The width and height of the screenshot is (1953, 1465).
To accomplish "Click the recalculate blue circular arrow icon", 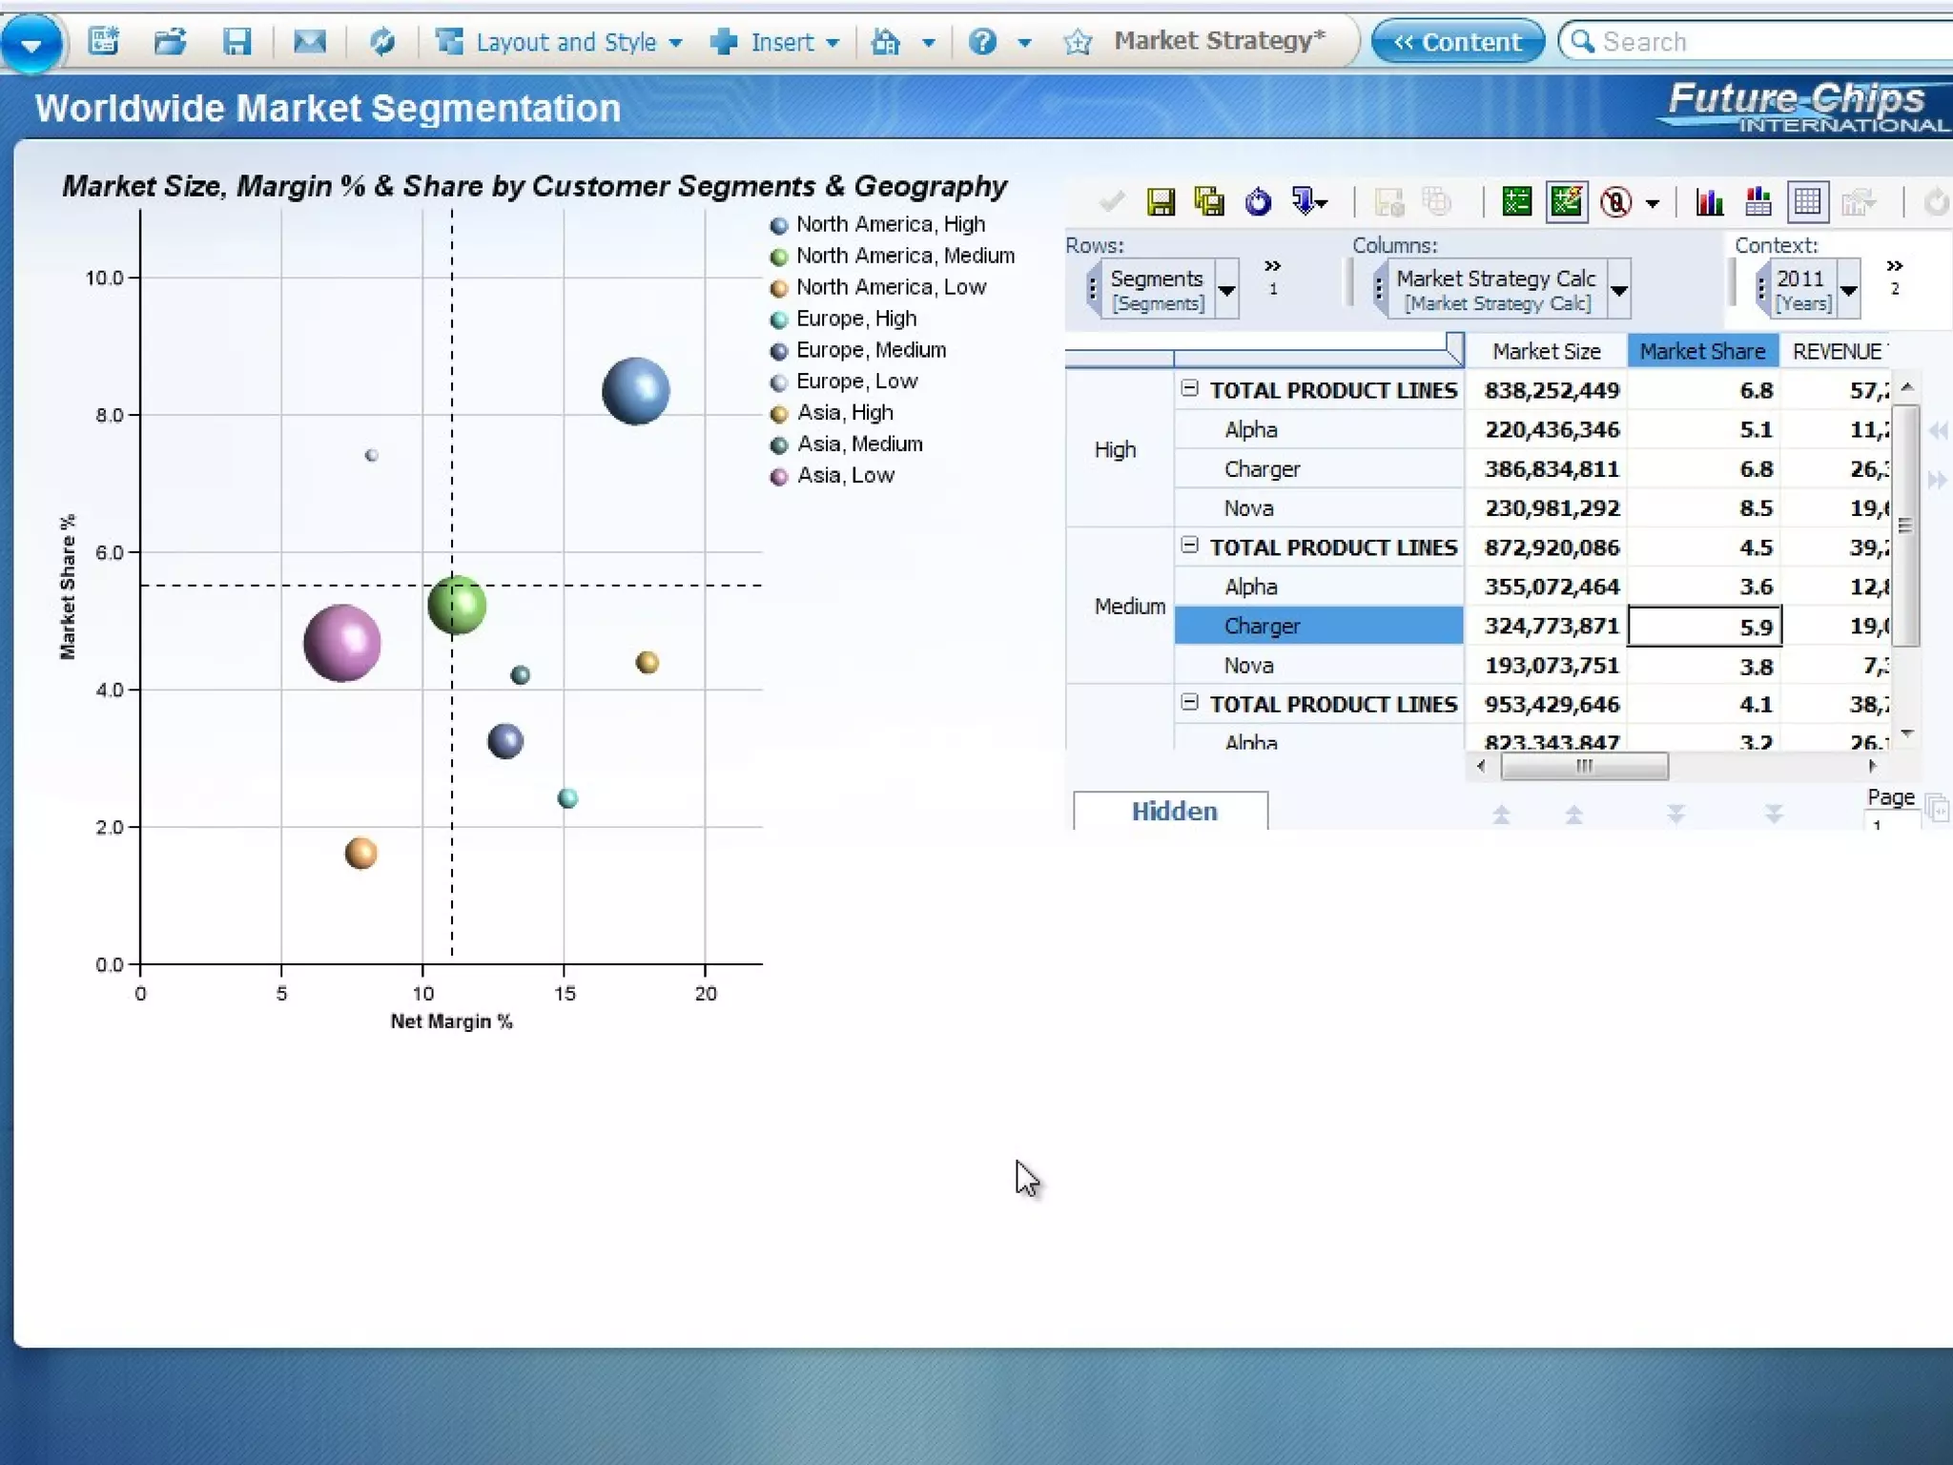I will pos(1258,202).
